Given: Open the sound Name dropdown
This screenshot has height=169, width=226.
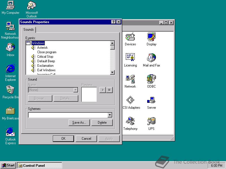Looking at the screenshot, I should click(75, 90).
